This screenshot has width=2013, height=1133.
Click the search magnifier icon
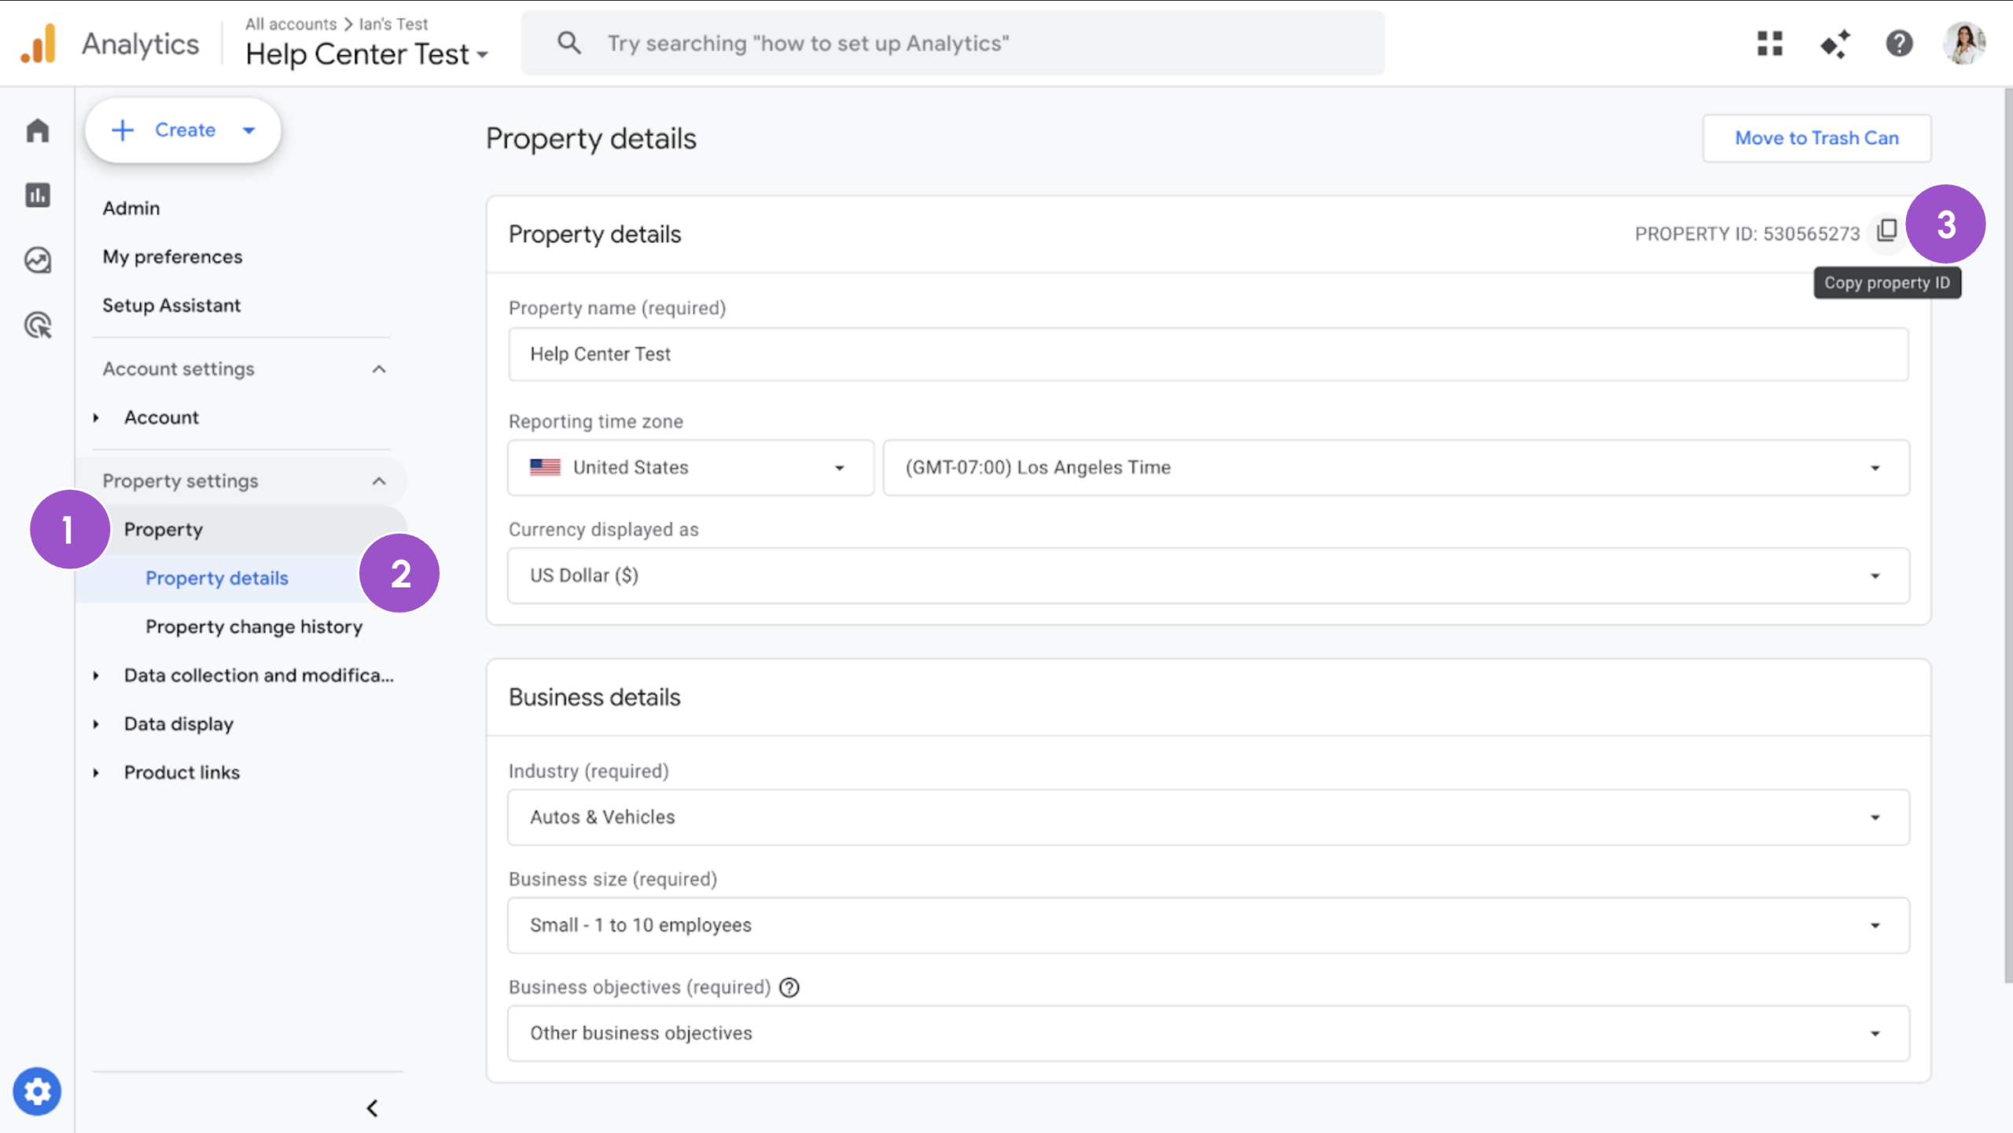tap(569, 43)
